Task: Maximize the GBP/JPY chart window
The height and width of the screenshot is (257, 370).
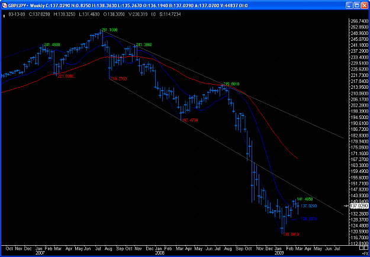Action: pos(356,5)
